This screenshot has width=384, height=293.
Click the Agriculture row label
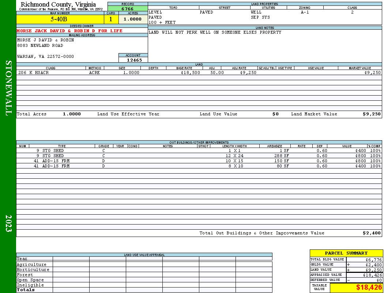31,264
